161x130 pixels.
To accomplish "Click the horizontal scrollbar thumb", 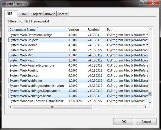I will 53,107.
